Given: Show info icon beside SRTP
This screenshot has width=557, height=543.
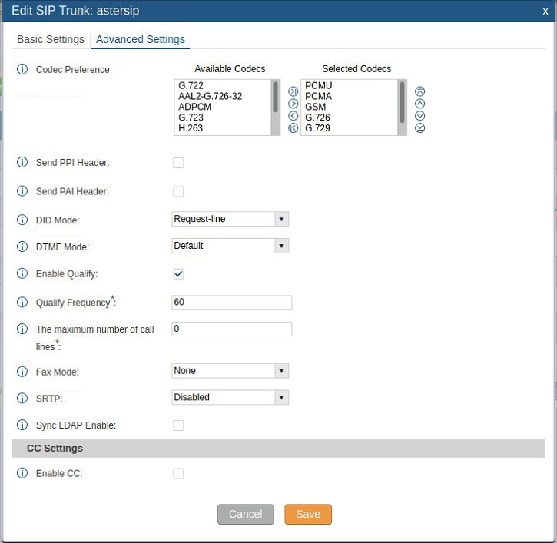Looking at the screenshot, I should click(x=22, y=399).
